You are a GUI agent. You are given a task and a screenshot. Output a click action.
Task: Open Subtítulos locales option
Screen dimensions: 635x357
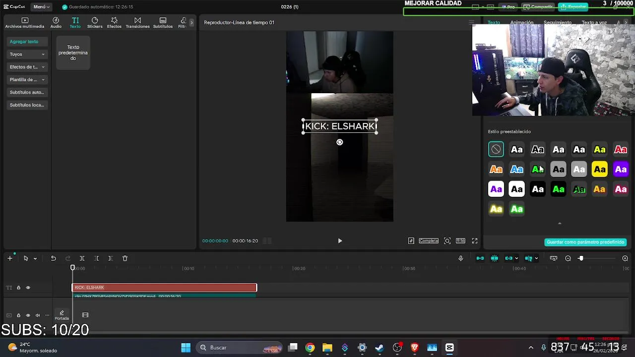click(27, 105)
